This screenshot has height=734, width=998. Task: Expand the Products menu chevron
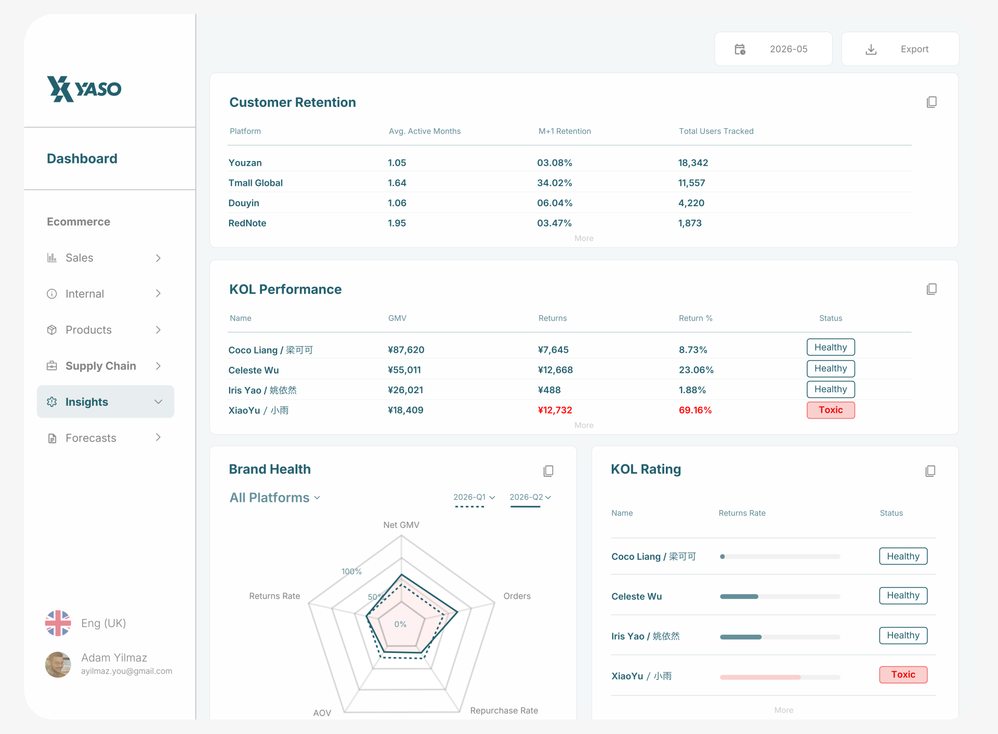click(158, 330)
